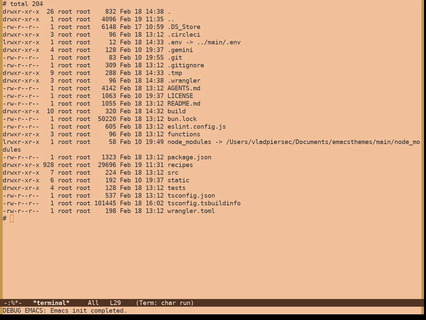Click the wrangler.toml file name
Viewport: 426px width, 320px height.
click(x=191, y=211)
